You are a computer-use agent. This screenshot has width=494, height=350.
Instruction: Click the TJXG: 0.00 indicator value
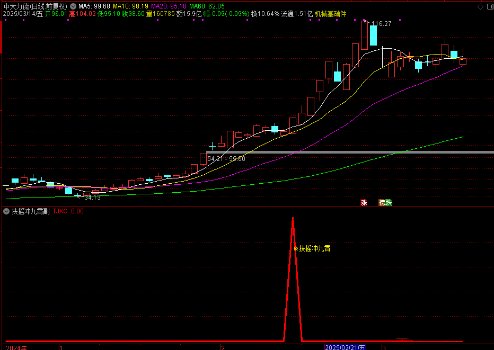tap(68, 211)
